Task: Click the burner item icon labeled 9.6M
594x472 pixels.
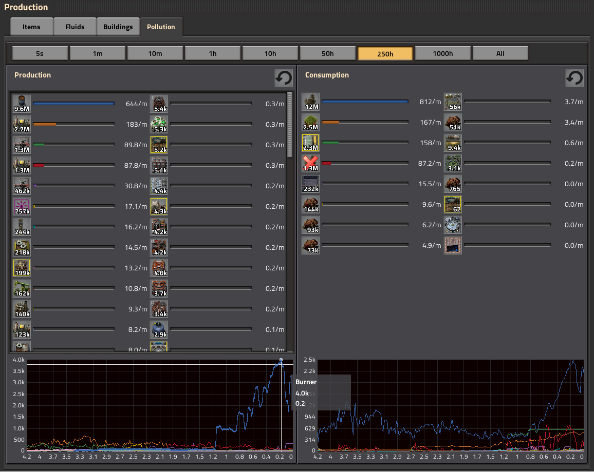Action: point(22,103)
